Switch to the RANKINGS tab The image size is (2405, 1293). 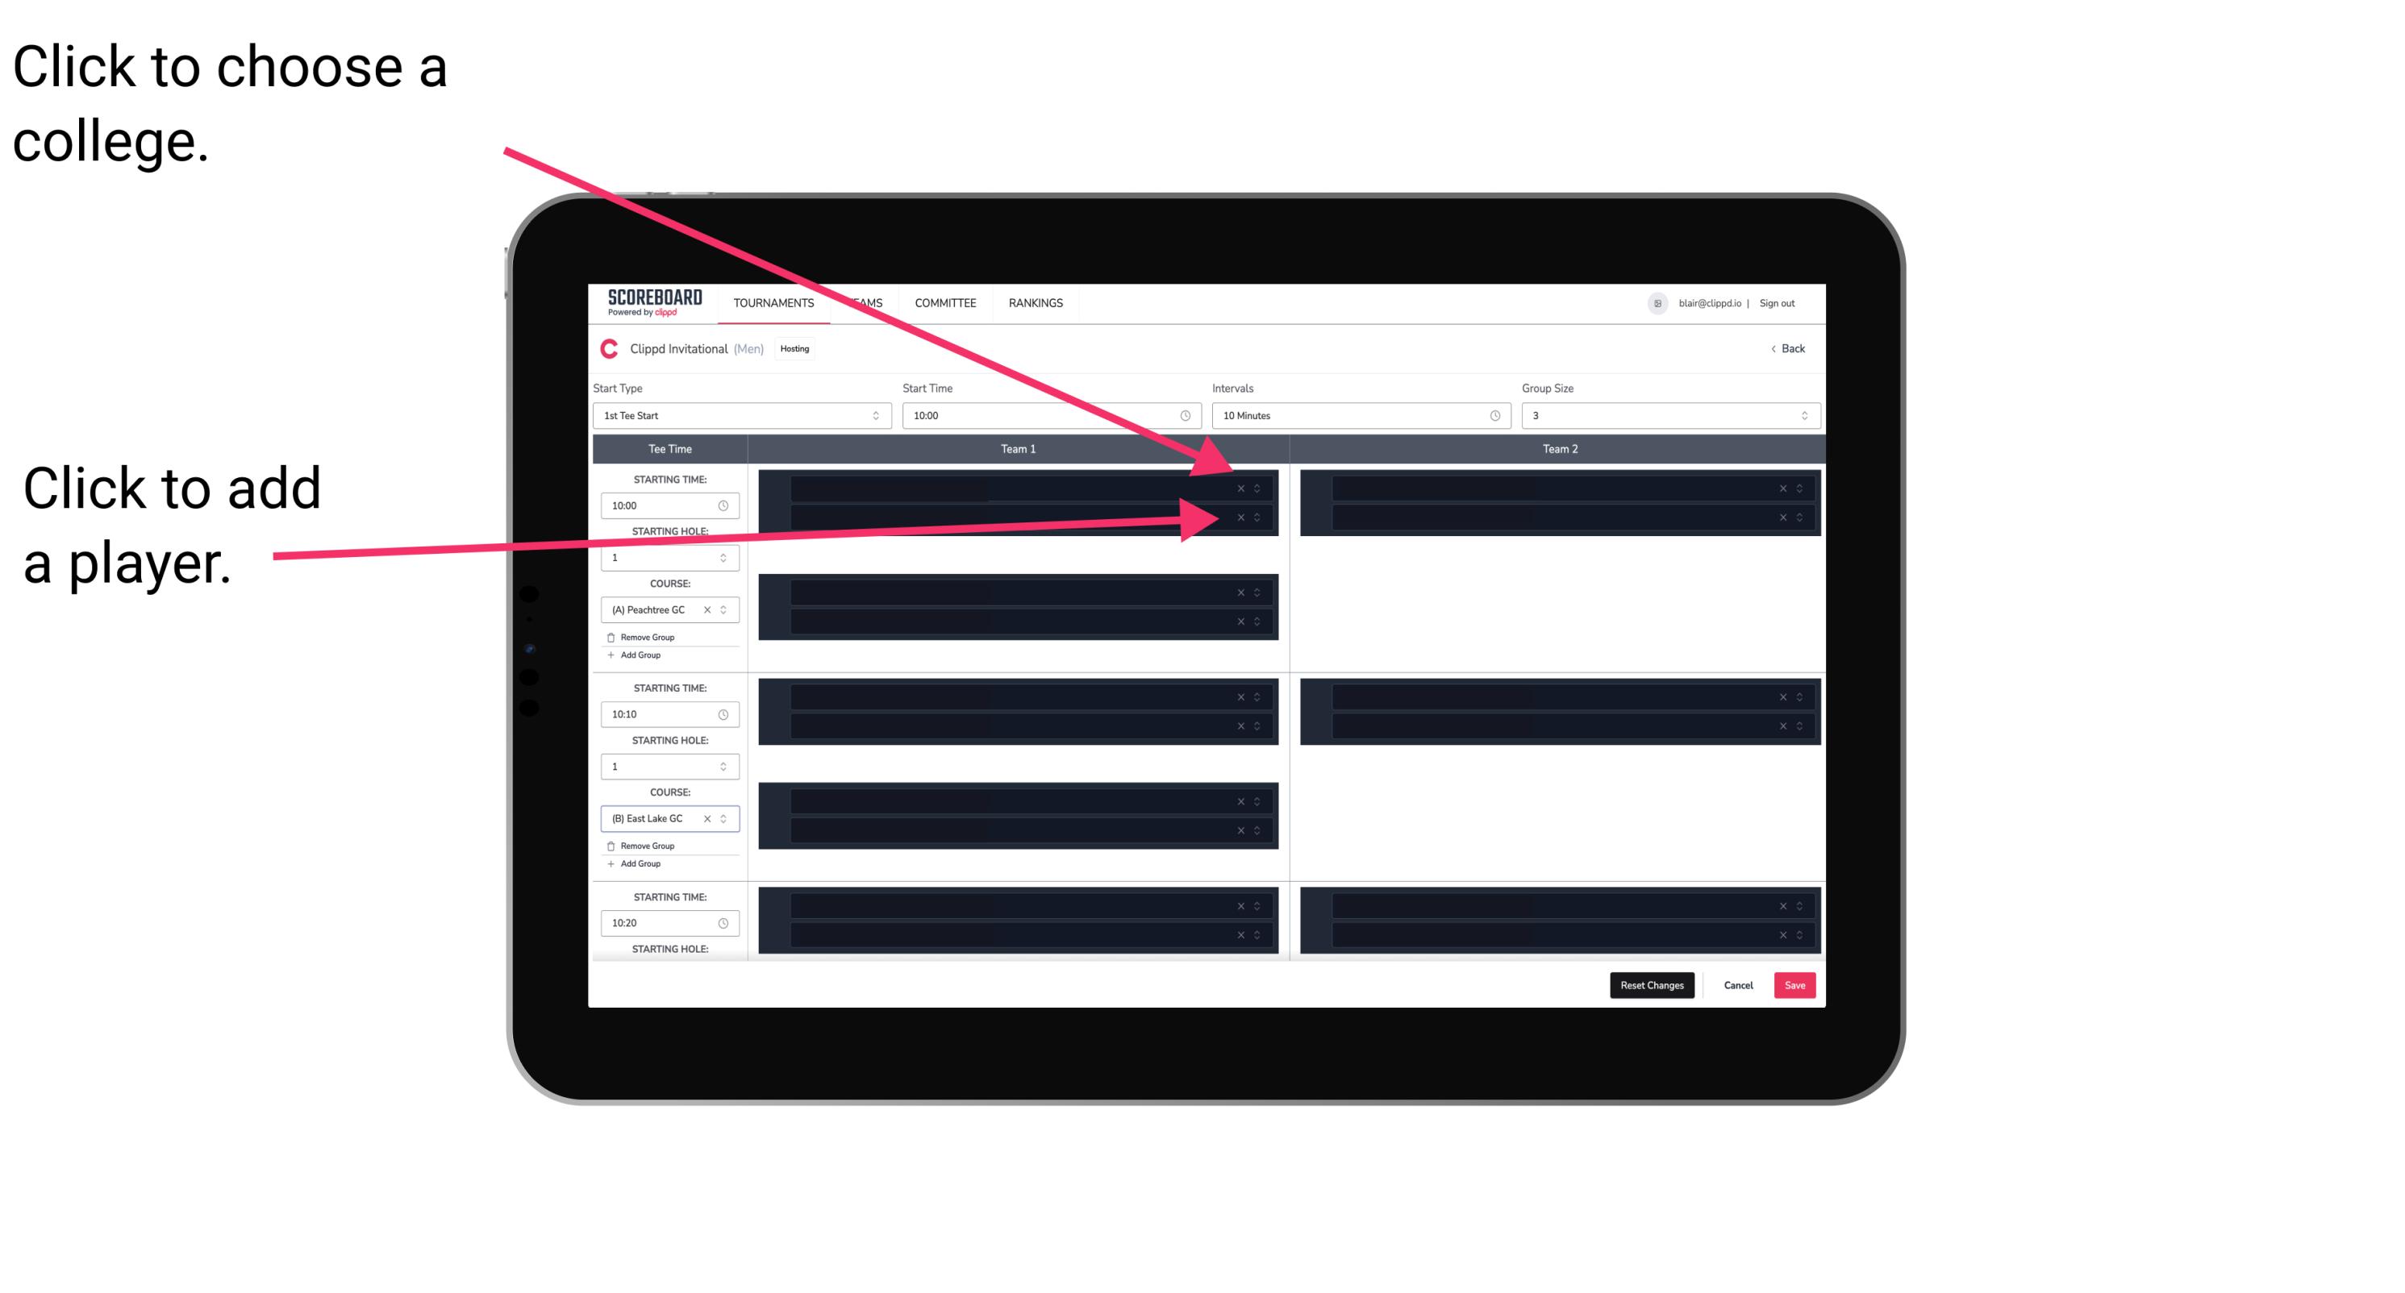click(x=1036, y=302)
